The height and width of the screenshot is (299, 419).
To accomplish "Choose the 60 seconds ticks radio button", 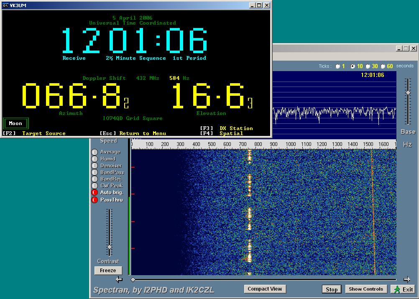I will (x=383, y=66).
